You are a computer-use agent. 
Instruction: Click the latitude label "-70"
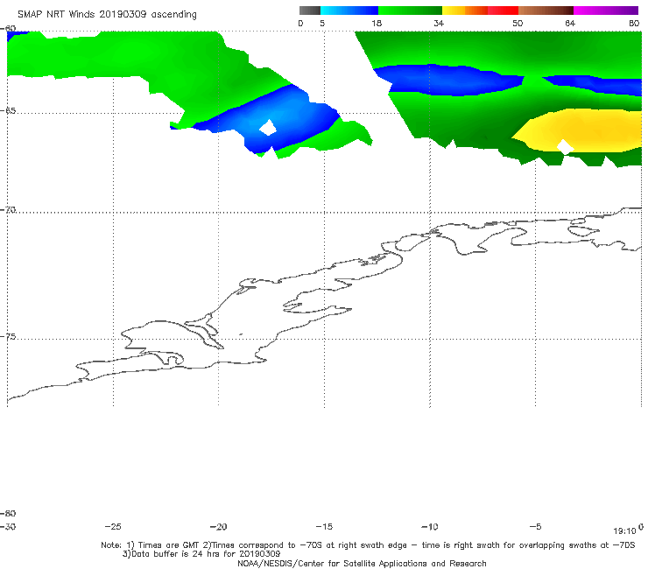8,210
